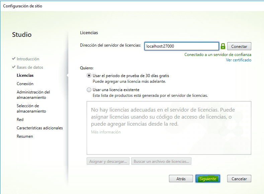Select the Licencias step in sidebar
The height and width of the screenshot is (194, 264).
click(25, 75)
